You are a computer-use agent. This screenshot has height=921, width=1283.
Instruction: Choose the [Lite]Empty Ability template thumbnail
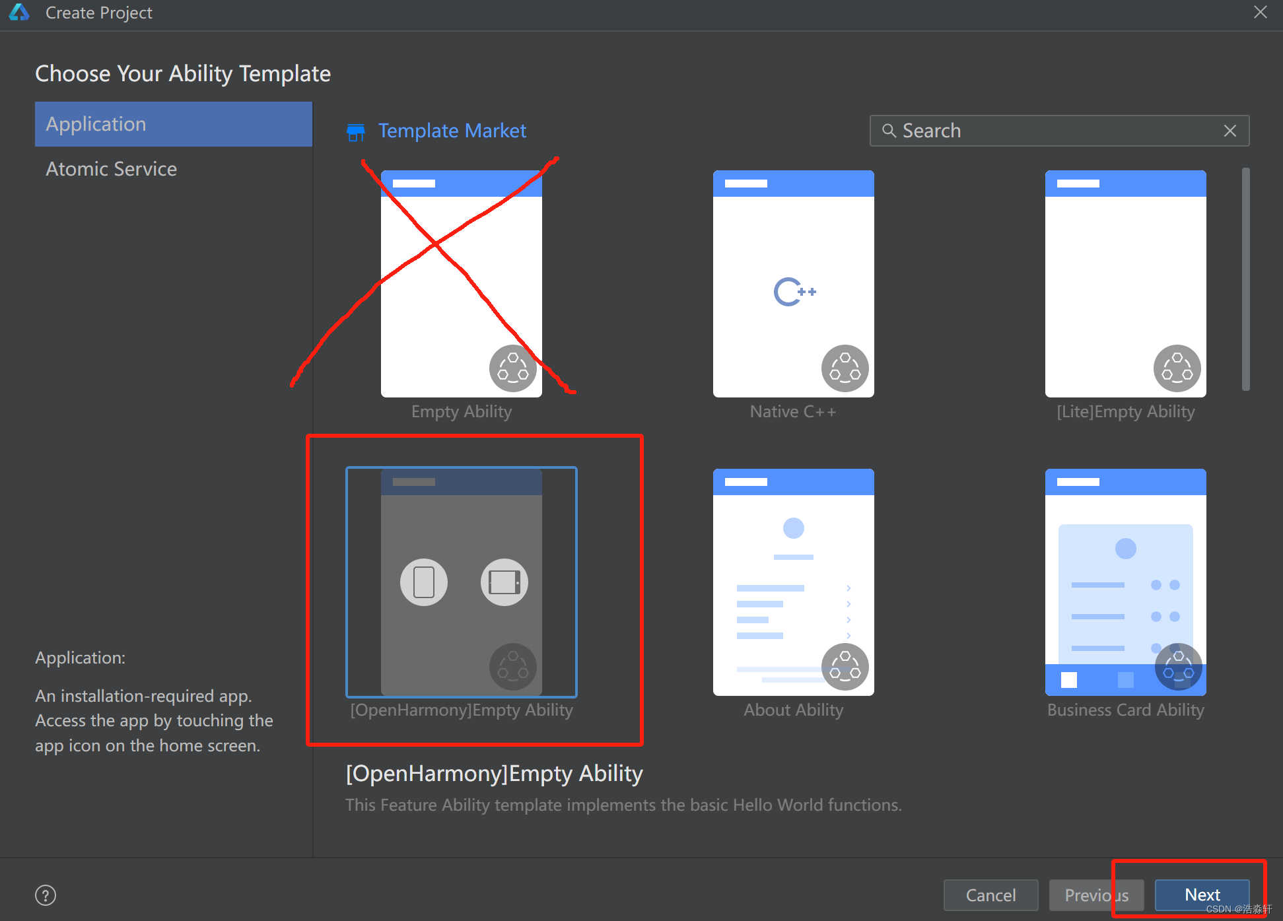point(1126,284)
